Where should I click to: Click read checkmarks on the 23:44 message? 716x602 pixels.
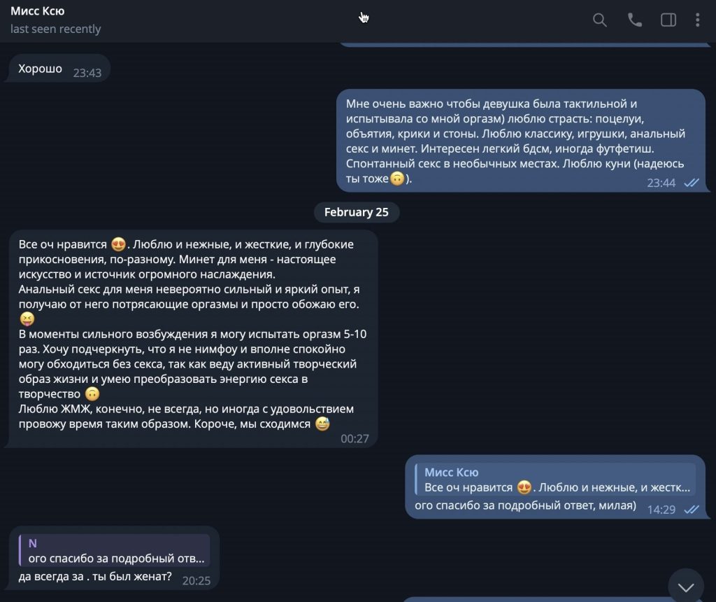point(692,183)
